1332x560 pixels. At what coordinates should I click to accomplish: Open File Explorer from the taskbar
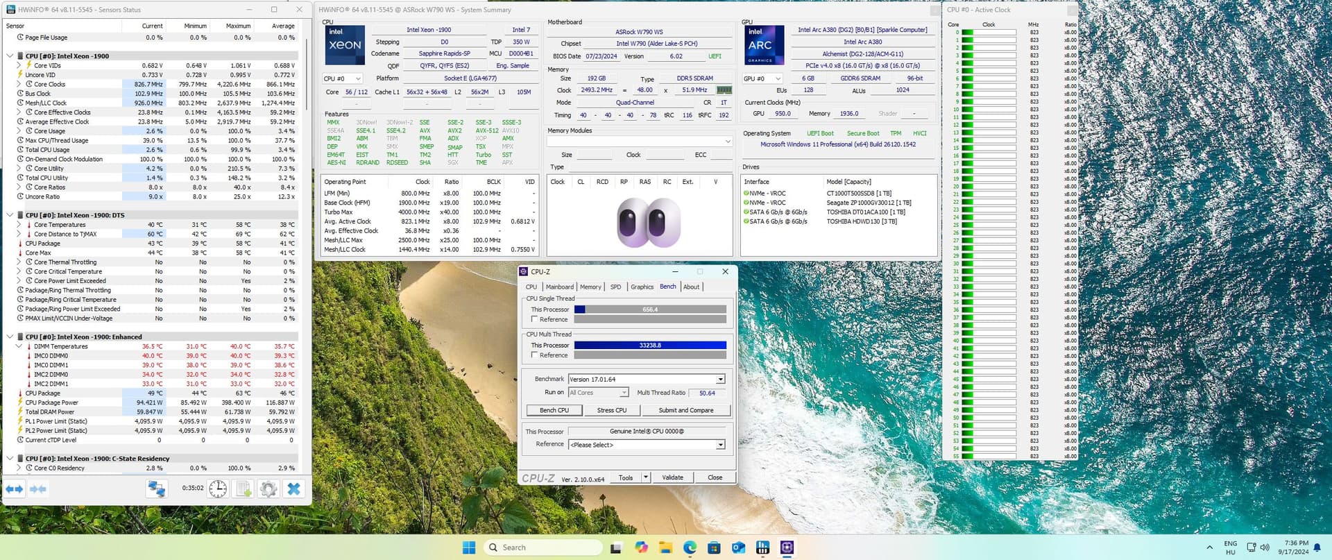pos(665,548)
